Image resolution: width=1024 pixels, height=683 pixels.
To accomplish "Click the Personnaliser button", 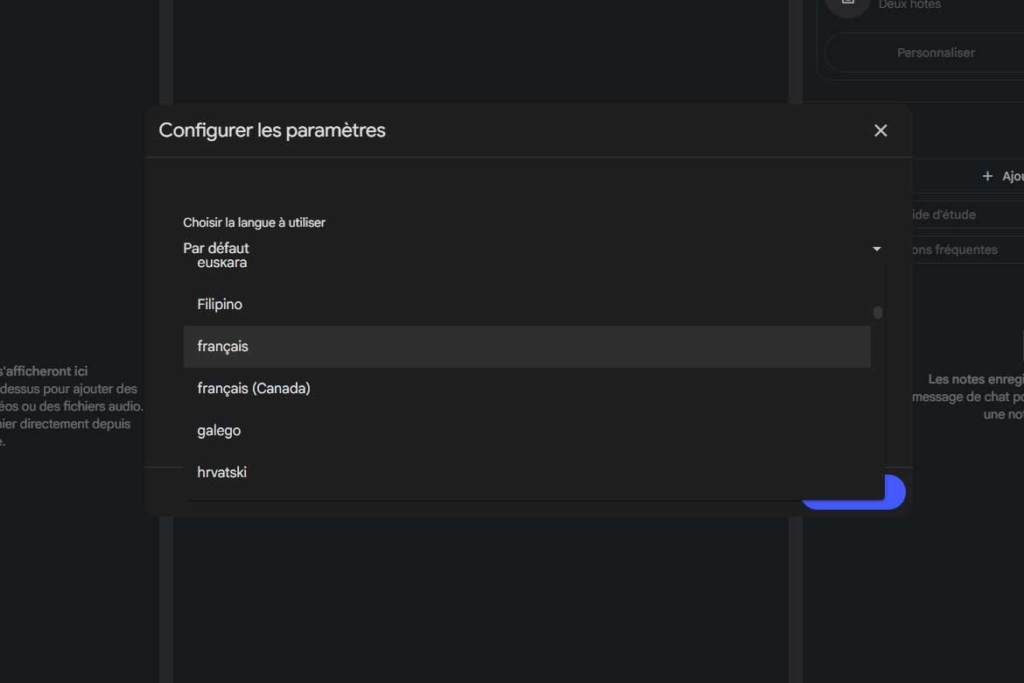I will [x=936, y=53].
